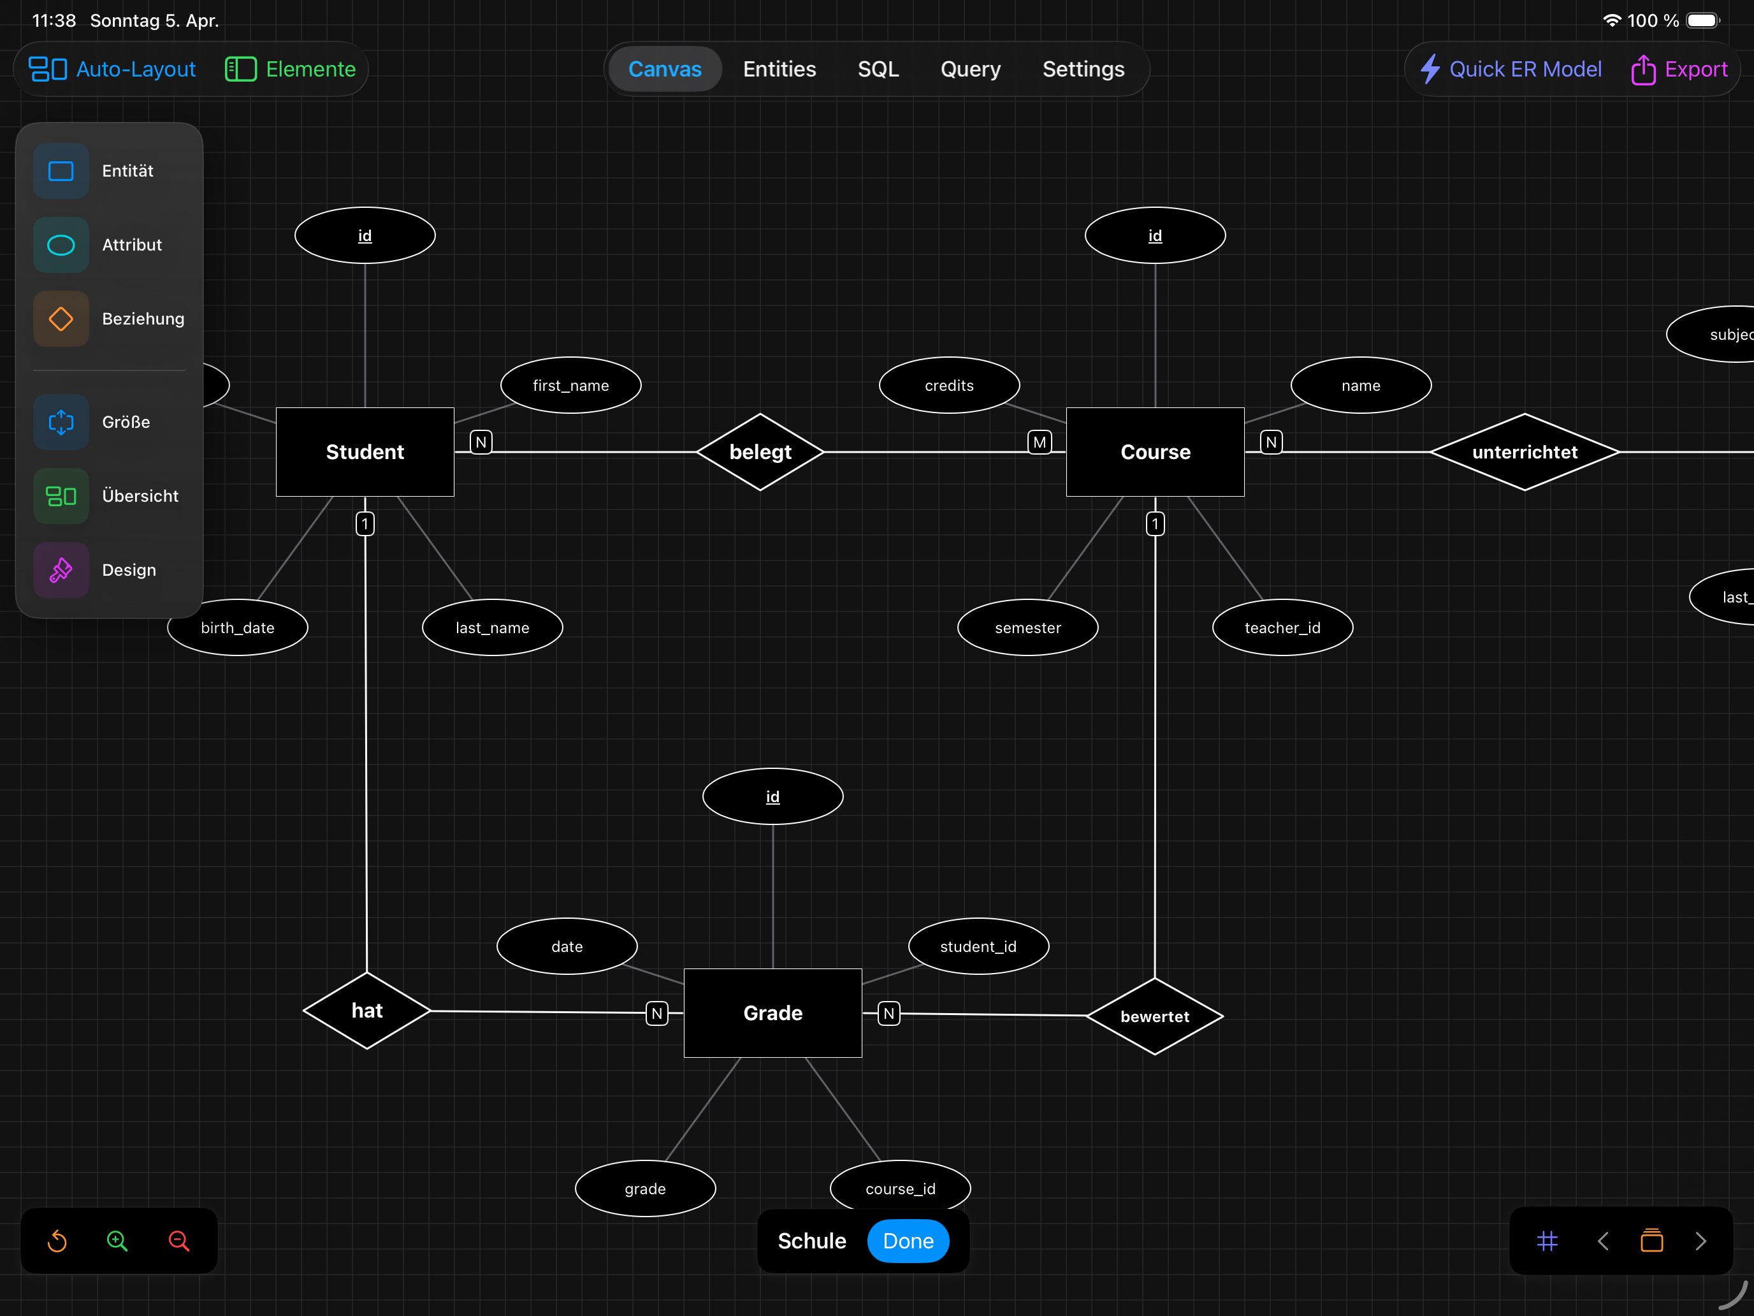The height and width of the screenshot is (1316, 1754).
Task: Switch to the SQL tab
Action: [x=878, y=69]
